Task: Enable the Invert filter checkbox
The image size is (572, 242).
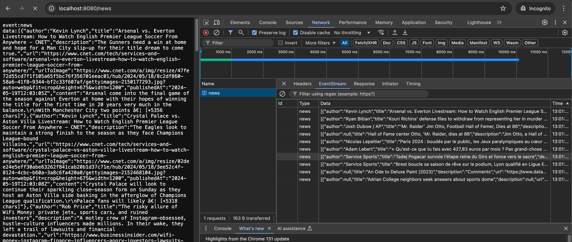Action: click(x=281, y=43)
